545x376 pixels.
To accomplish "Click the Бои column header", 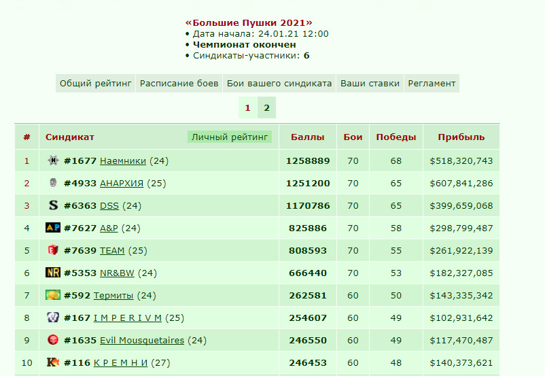I will [x=353, y=137].
